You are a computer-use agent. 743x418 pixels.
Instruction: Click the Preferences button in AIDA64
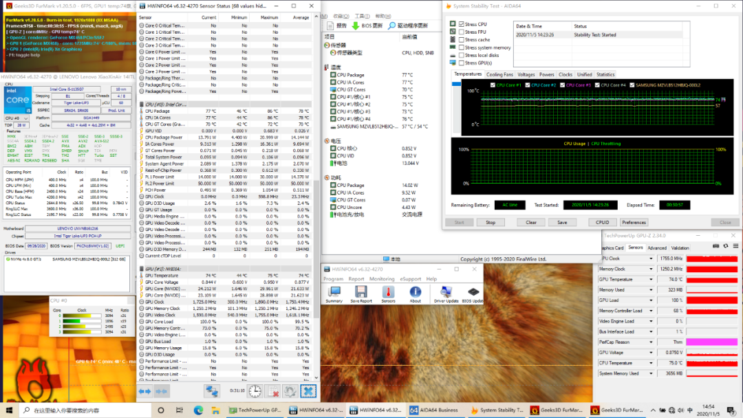(x=634, y=222)
